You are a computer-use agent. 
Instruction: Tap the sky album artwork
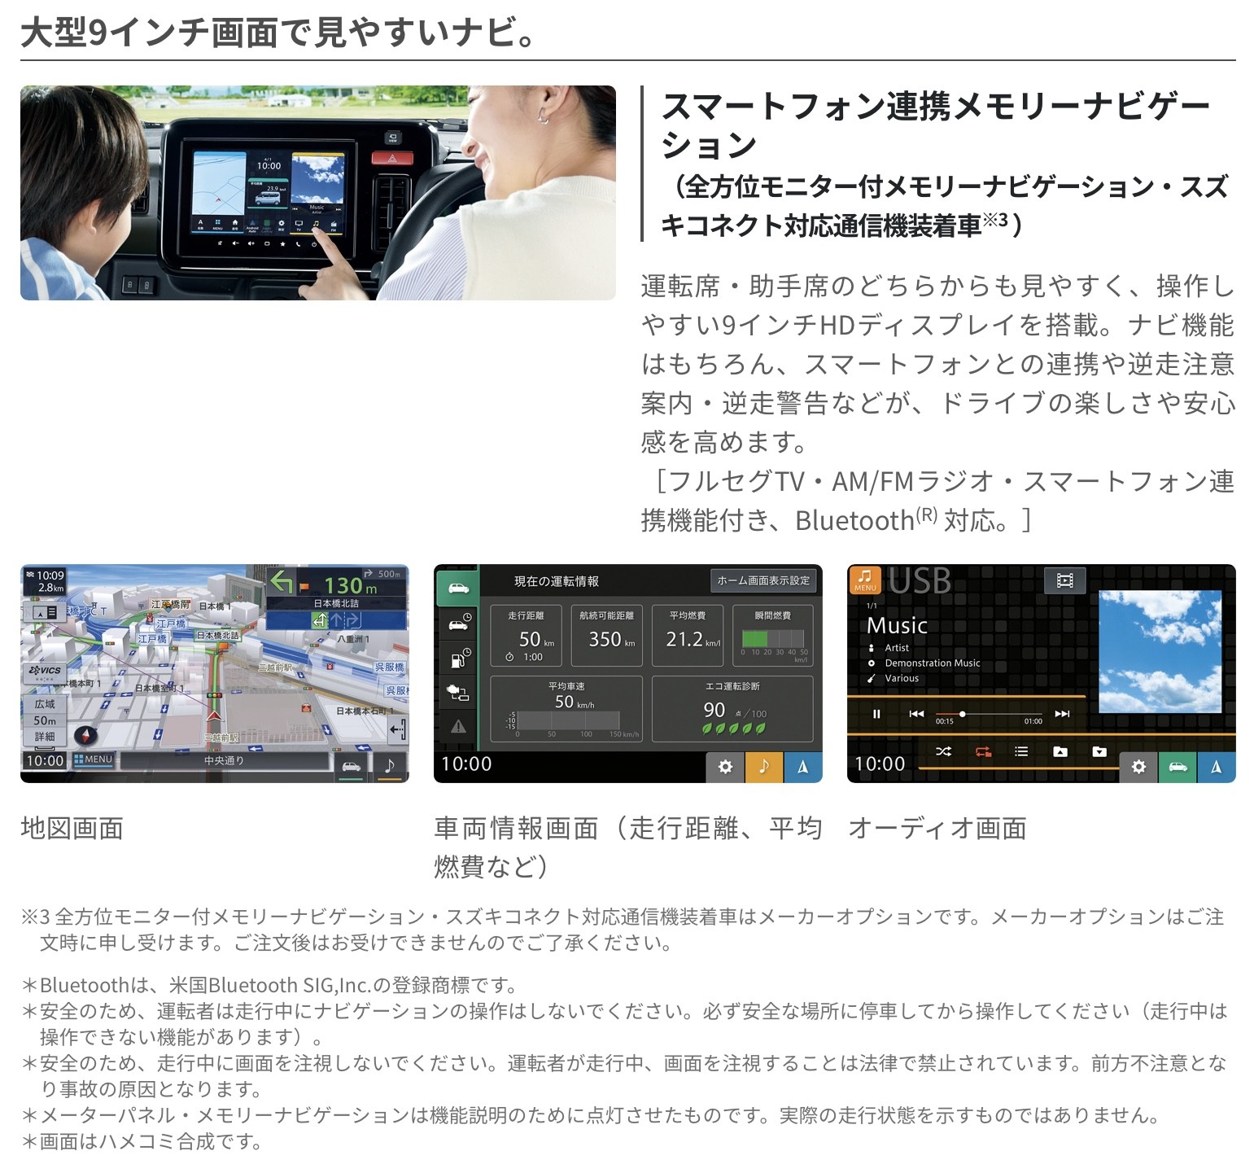1160,651
